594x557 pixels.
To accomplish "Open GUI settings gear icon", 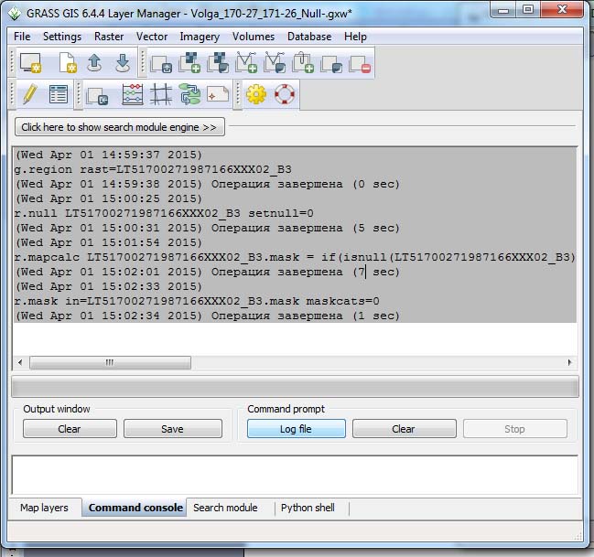I will pos(256,94).
